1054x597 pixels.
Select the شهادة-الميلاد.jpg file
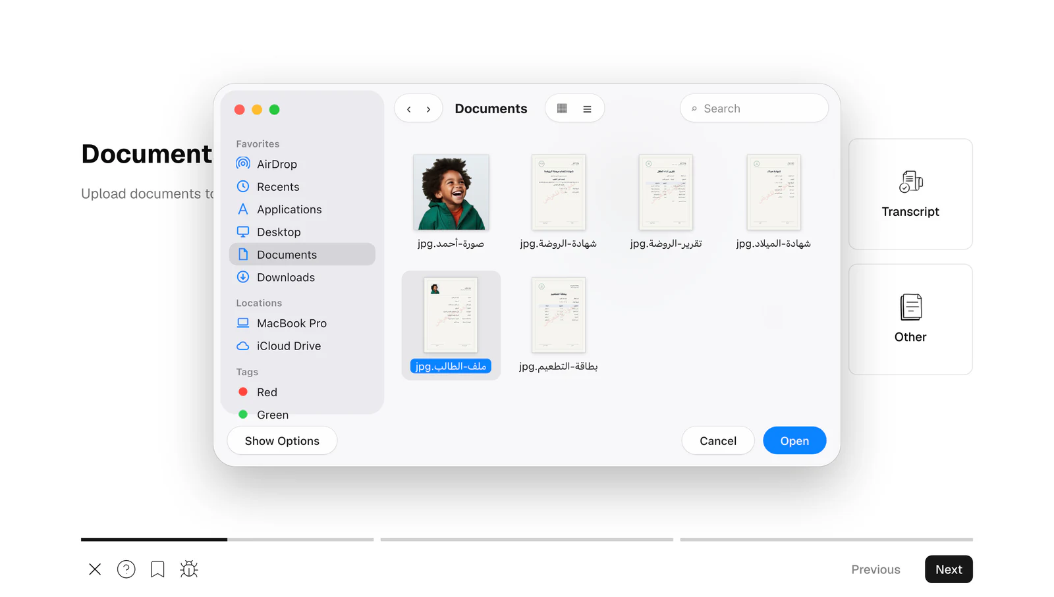(x=773, y=201)
